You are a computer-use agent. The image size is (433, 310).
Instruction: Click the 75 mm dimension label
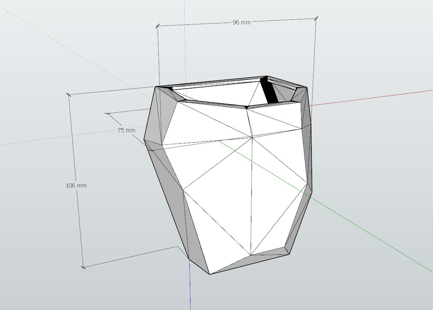[126, 130]
